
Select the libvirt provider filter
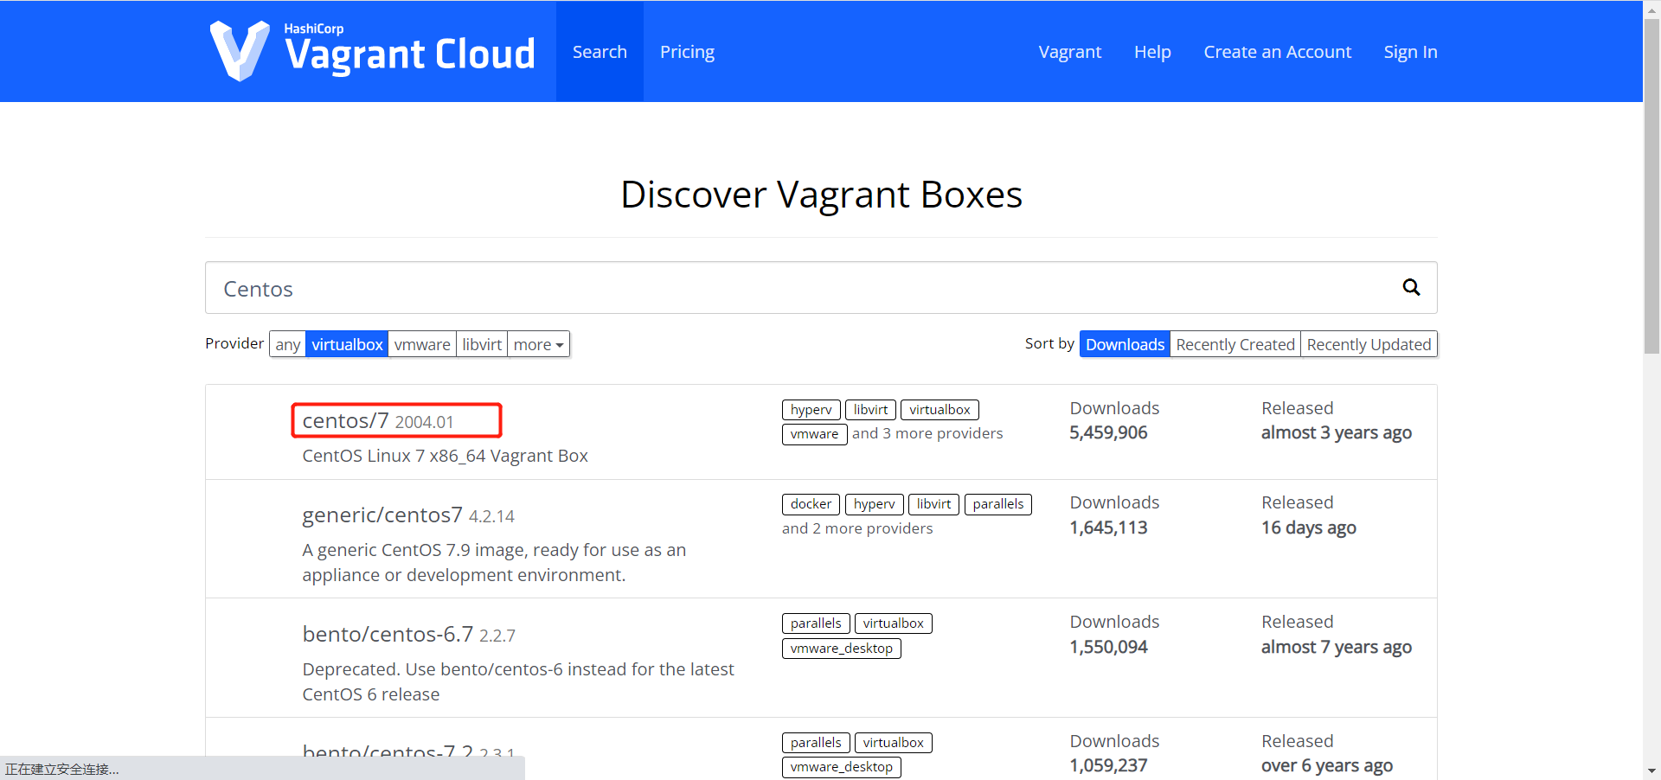tap(482, 344)
